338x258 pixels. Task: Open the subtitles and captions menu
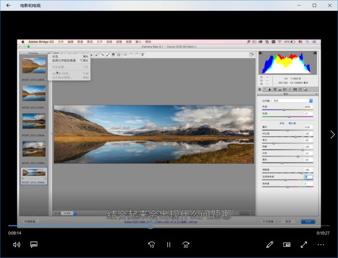[x=34, y=245]
